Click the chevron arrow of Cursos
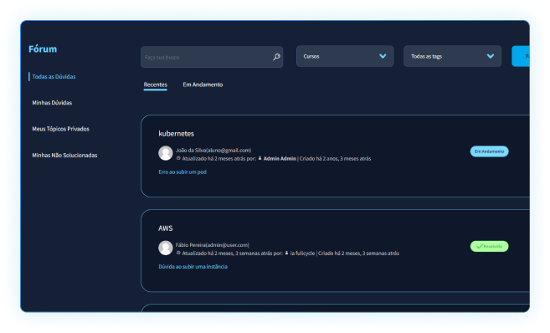 [x=383, y=56]
